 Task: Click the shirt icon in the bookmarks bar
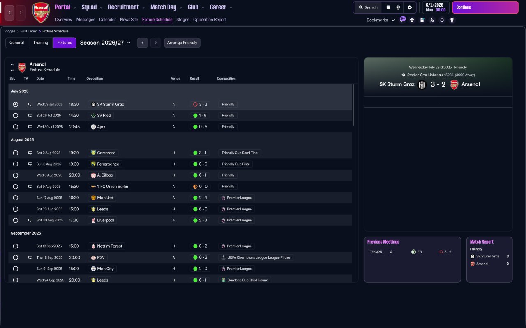coord(412,20)
